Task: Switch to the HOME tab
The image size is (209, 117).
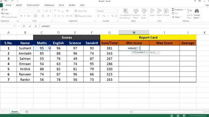Action: click(8, 5)
